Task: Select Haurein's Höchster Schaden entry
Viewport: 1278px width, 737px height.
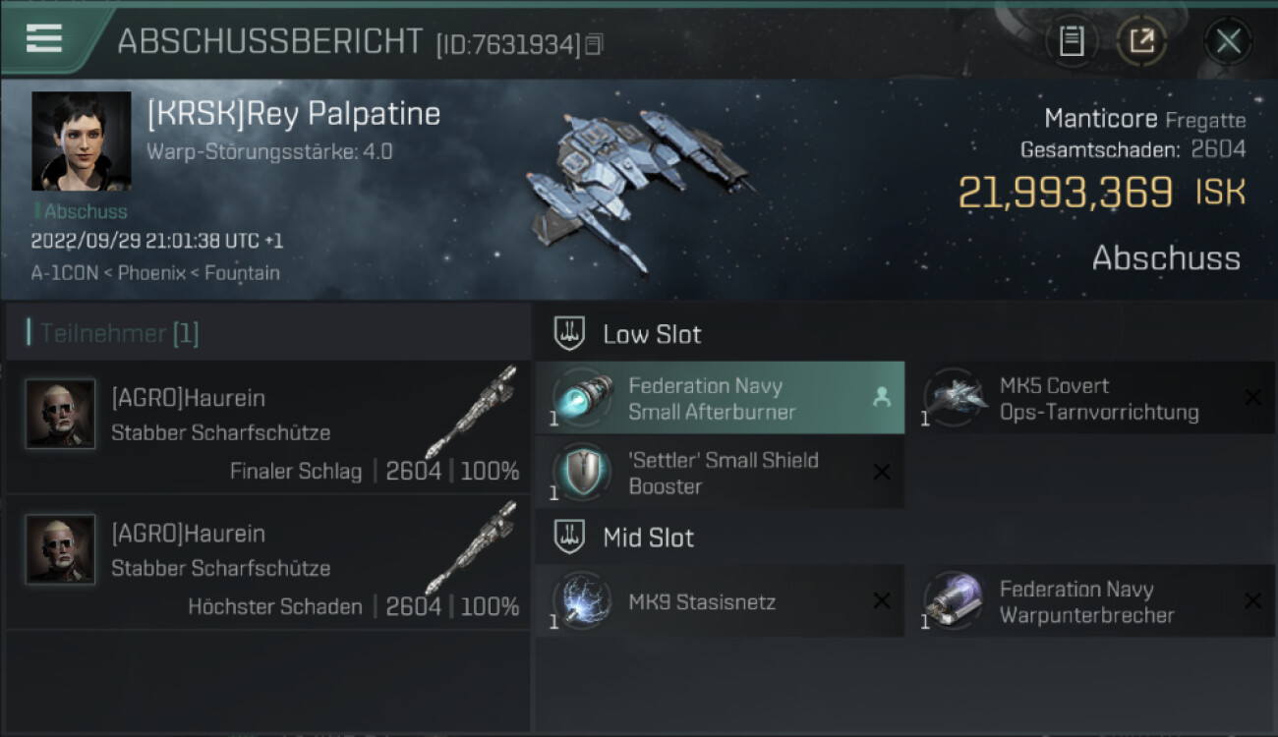Action: 268,562
